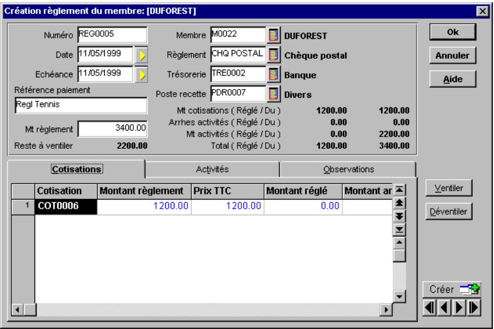Click the Créer button with plus icon

coord(452,289)
